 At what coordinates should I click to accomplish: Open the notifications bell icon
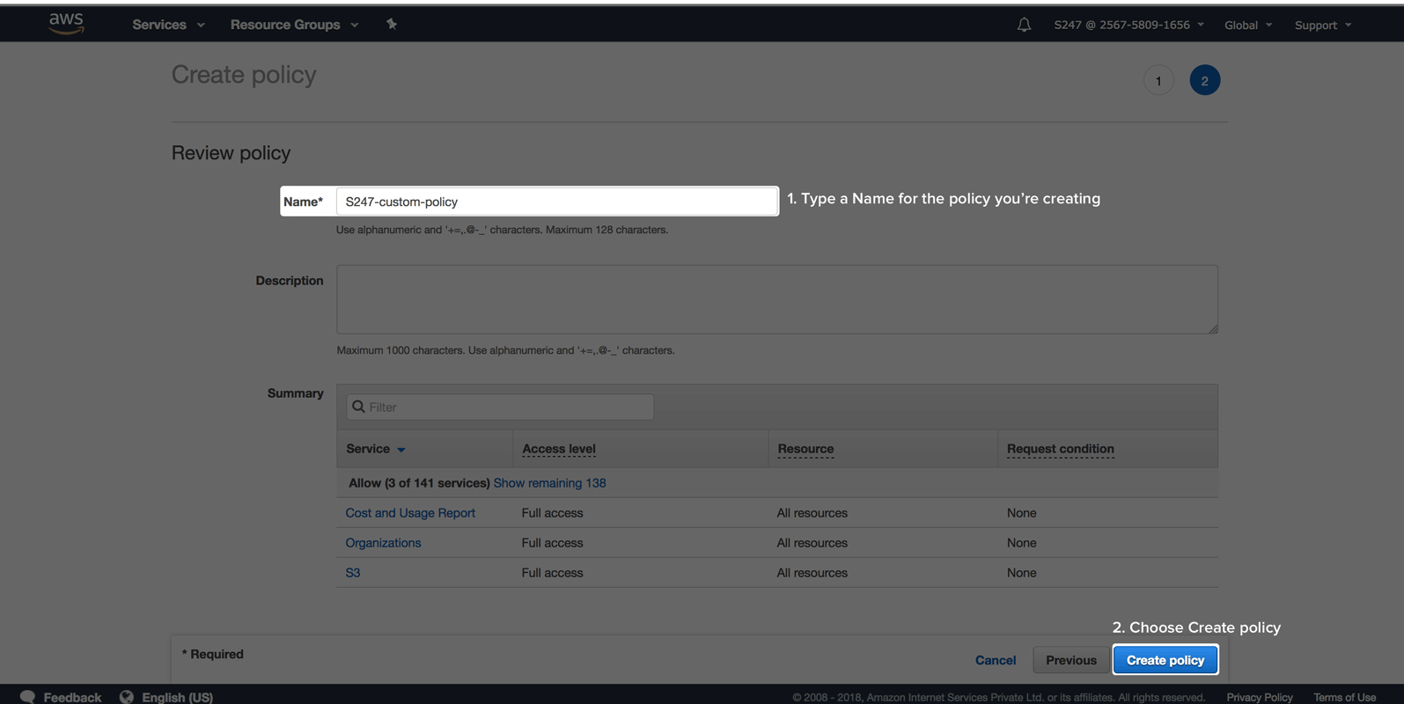pos(1024,25)
